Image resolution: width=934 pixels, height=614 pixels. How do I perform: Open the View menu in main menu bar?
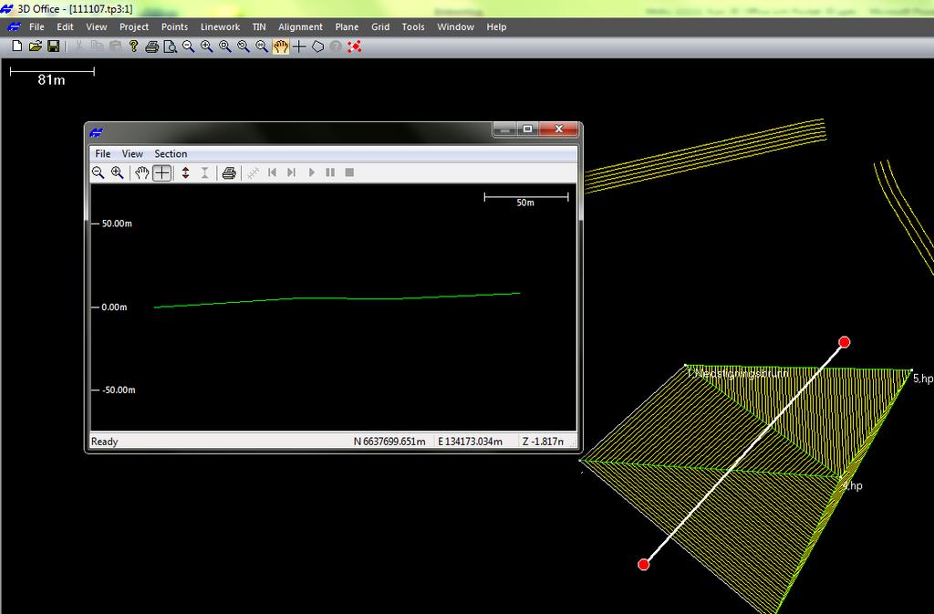point(97,26)
